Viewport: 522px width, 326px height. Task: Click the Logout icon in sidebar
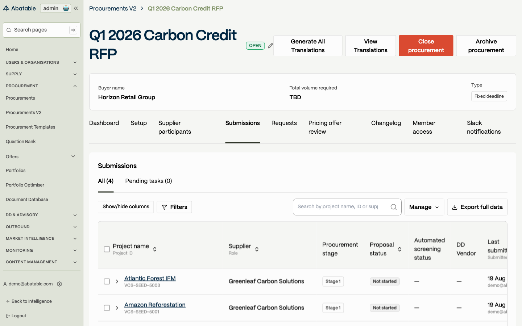[x=8, y=316]
